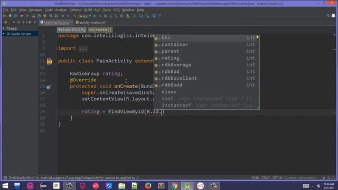
Task: Select the Gradle Scripts tree item
Action: (x=21, y=34)
